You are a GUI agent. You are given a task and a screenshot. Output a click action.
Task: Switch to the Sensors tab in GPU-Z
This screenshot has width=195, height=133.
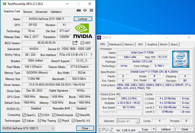(28, 12)
